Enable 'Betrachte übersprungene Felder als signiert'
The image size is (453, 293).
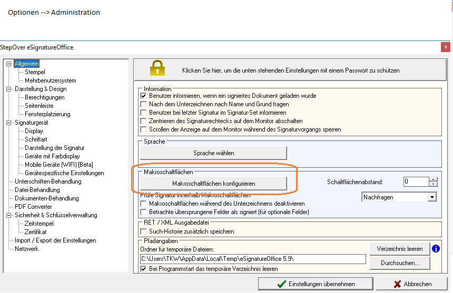pyautogui.click(x=143, y=212)
